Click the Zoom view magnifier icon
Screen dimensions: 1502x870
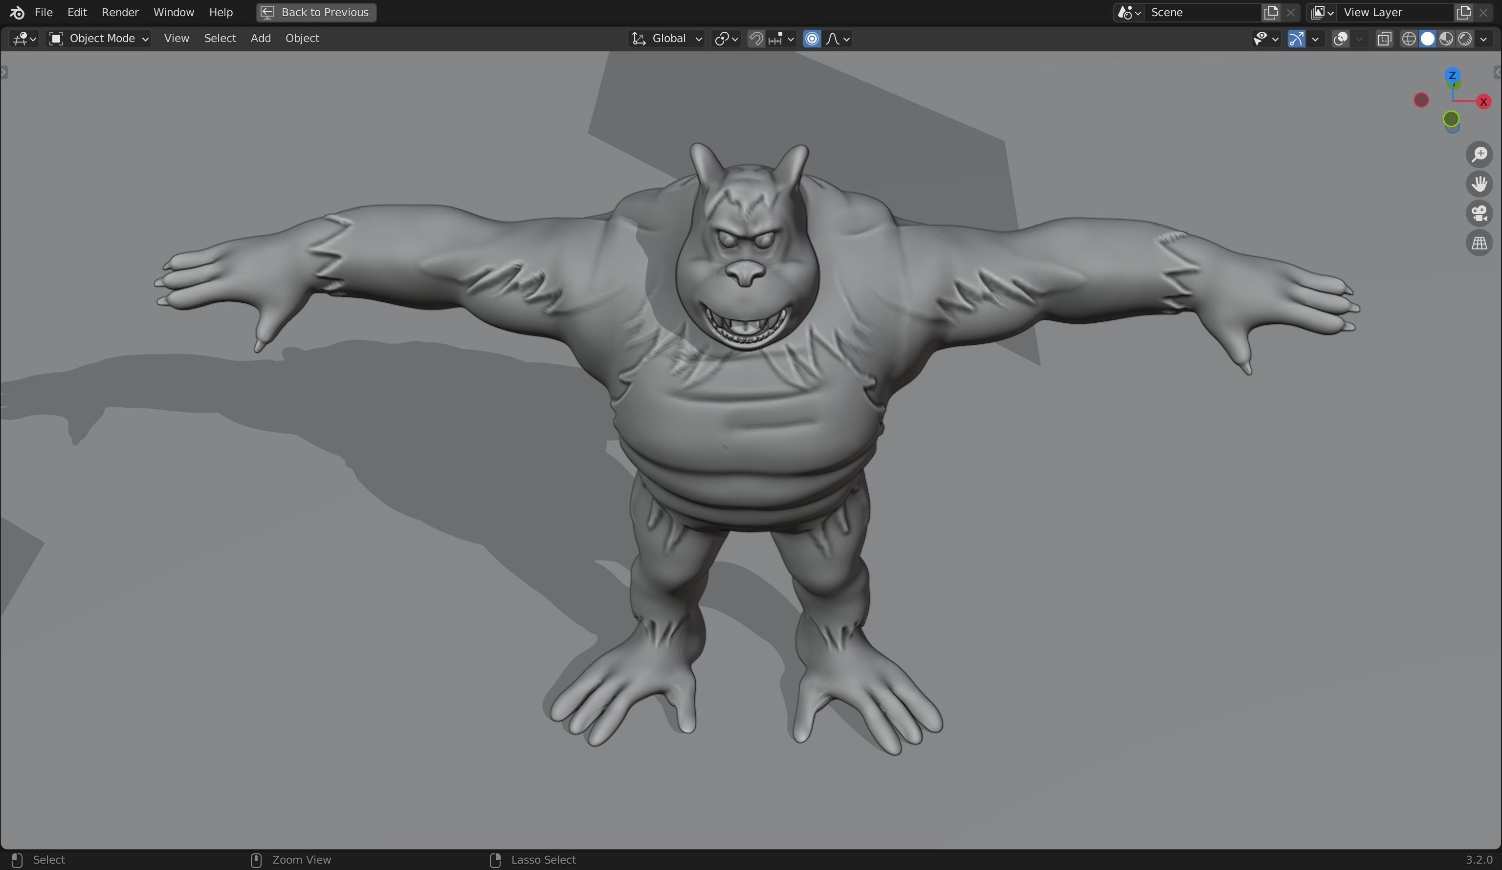(x=1480, y=155)
